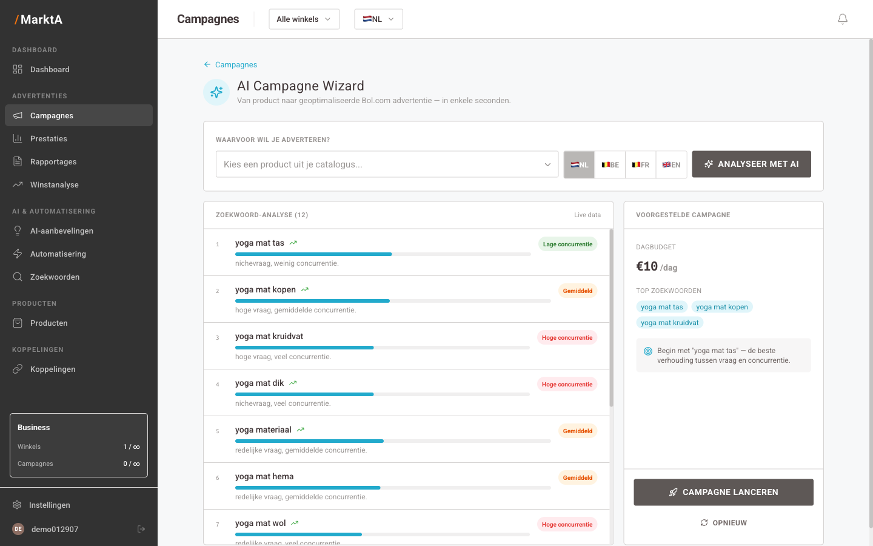Click trend arrow beside yoga mat wol
The width and height of the screenshot is (873, 546).
(x=295, y=523)
